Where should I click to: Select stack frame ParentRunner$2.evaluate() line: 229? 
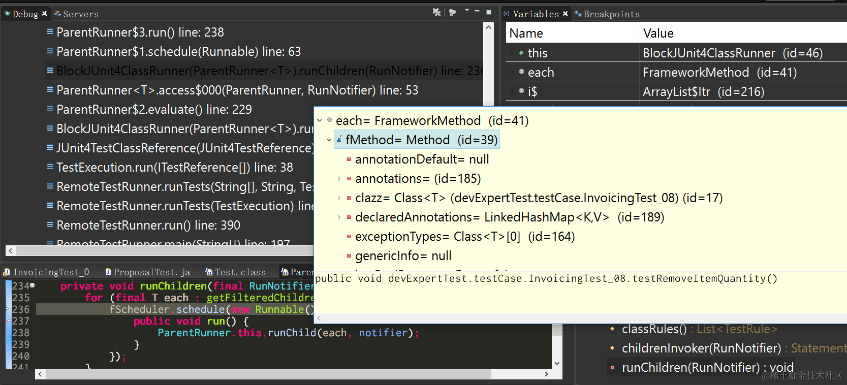click(154, 110)
